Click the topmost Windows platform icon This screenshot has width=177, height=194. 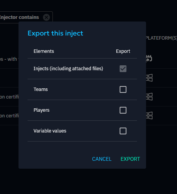(149, 78)
